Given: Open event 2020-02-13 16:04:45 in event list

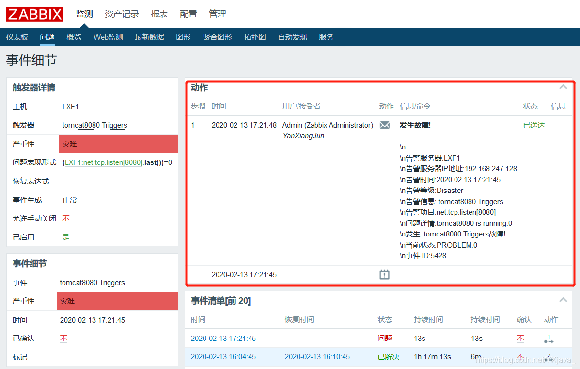Looking at the screenshot, I should click(x=223, y=357).
